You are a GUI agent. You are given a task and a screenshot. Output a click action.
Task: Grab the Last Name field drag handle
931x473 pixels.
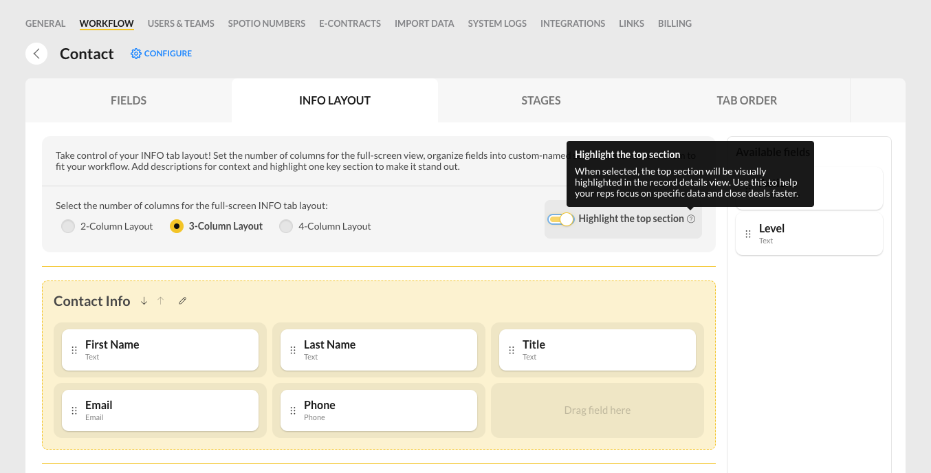click(293, 350)
